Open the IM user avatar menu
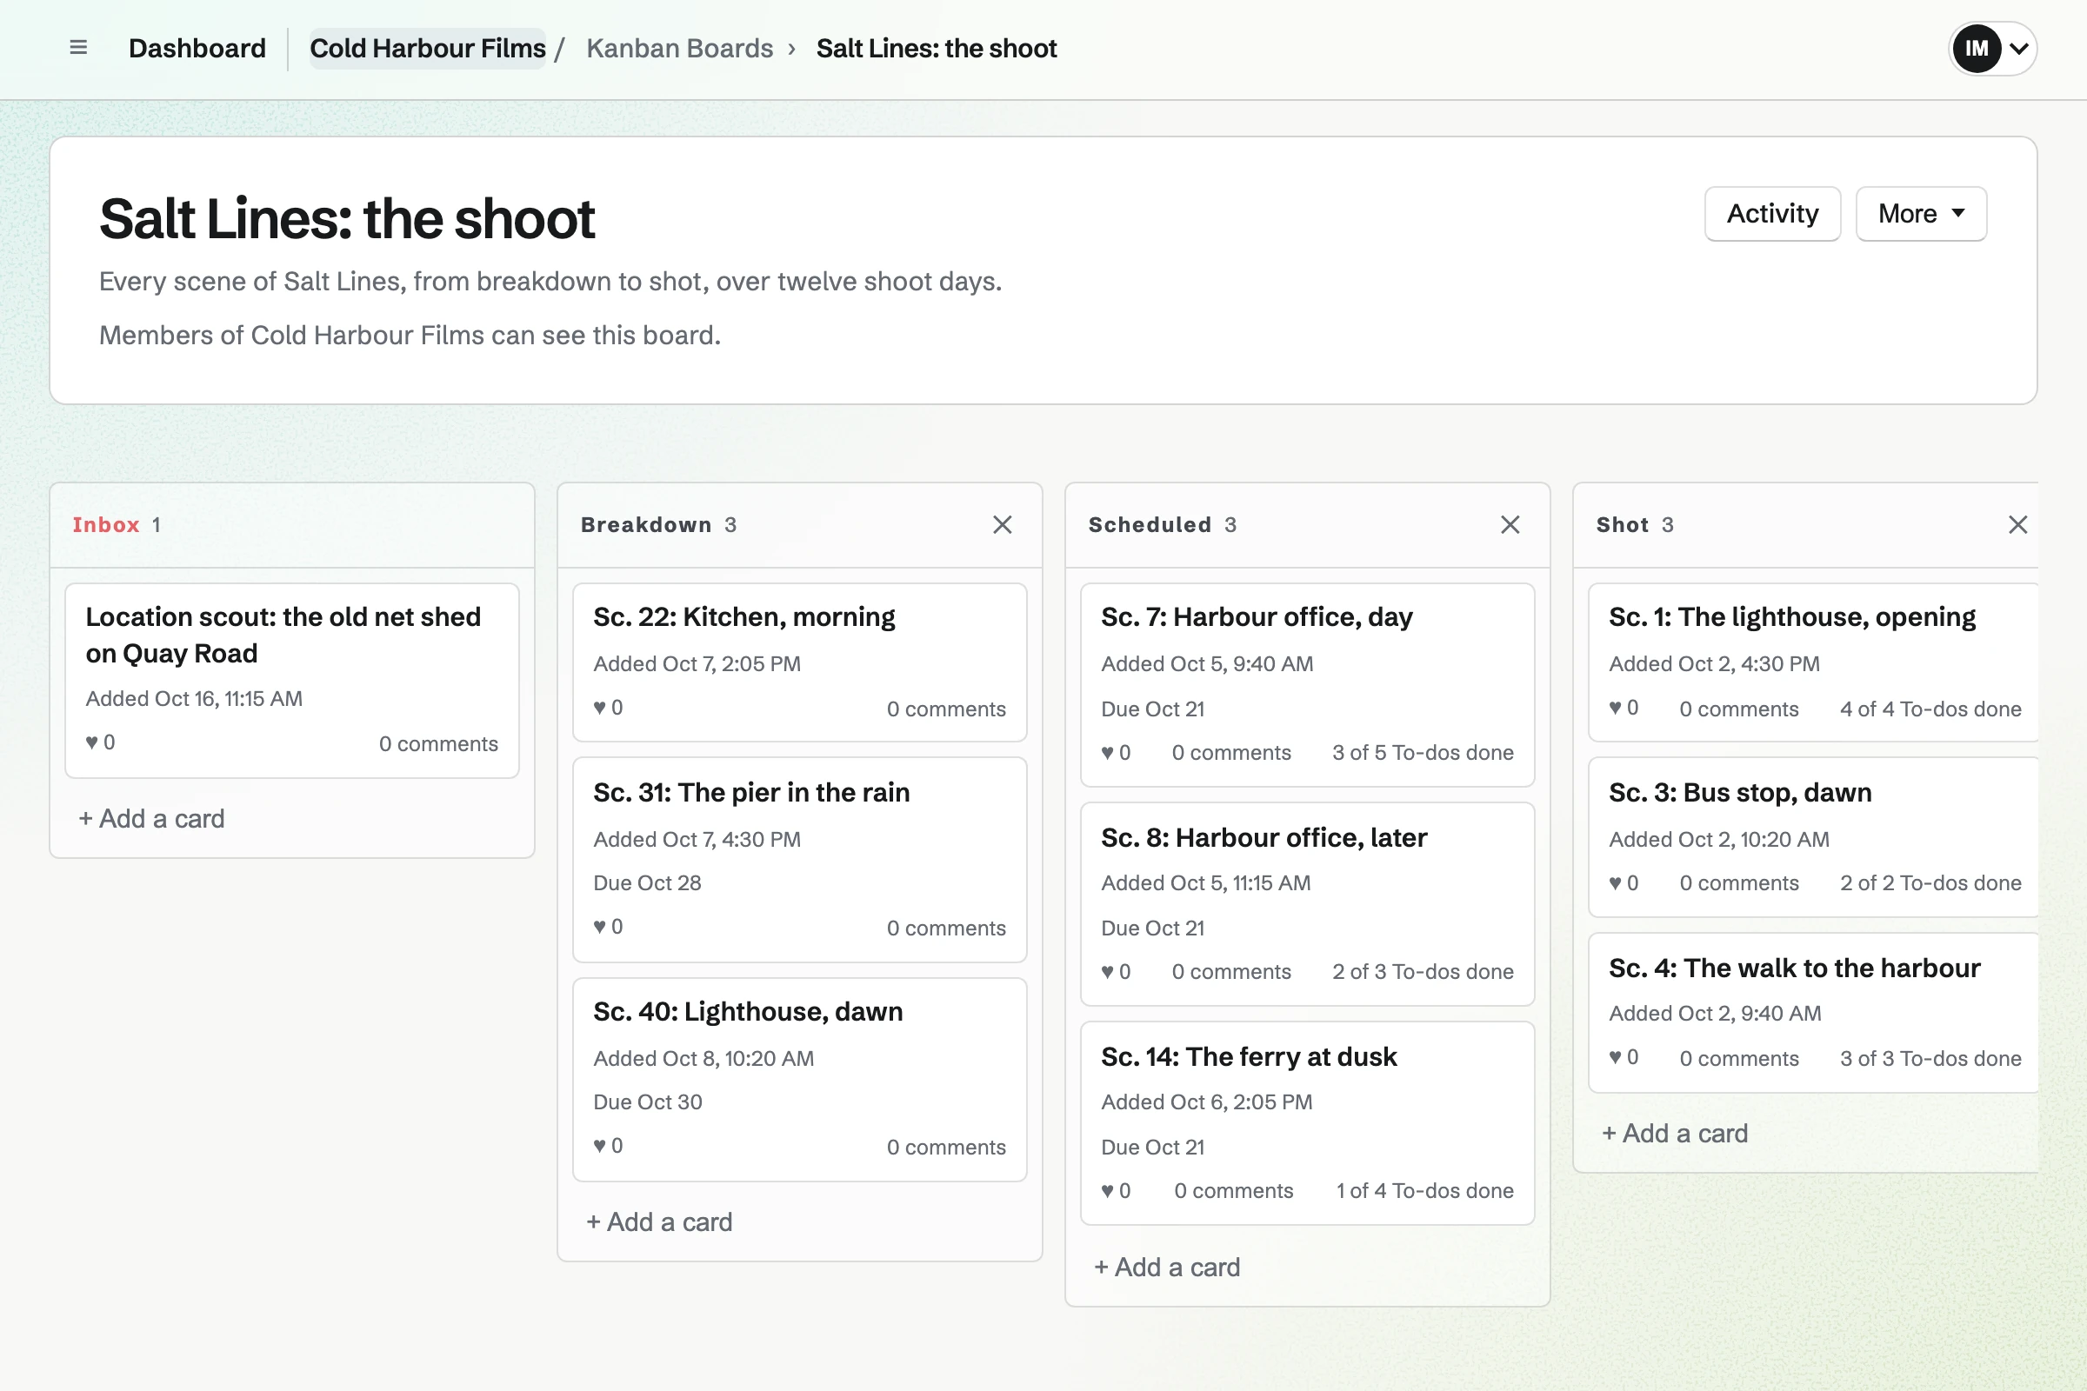 (x=1991, y=48)
